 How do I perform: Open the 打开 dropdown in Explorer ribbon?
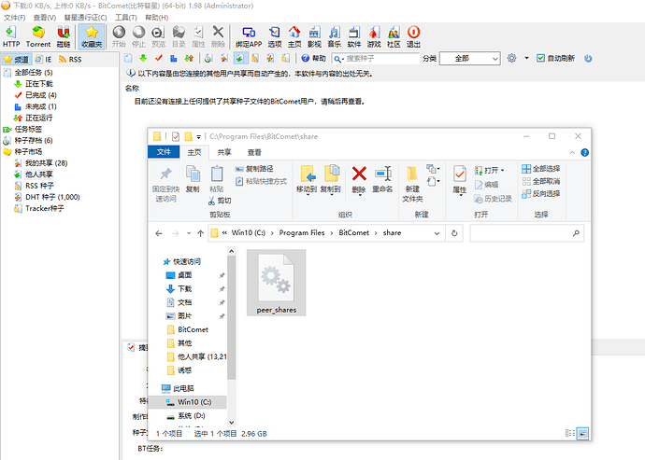(490, 170)
